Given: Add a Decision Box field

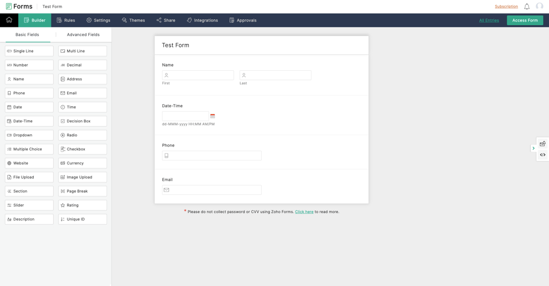Looking at the screenshot, I should [83, 121].
